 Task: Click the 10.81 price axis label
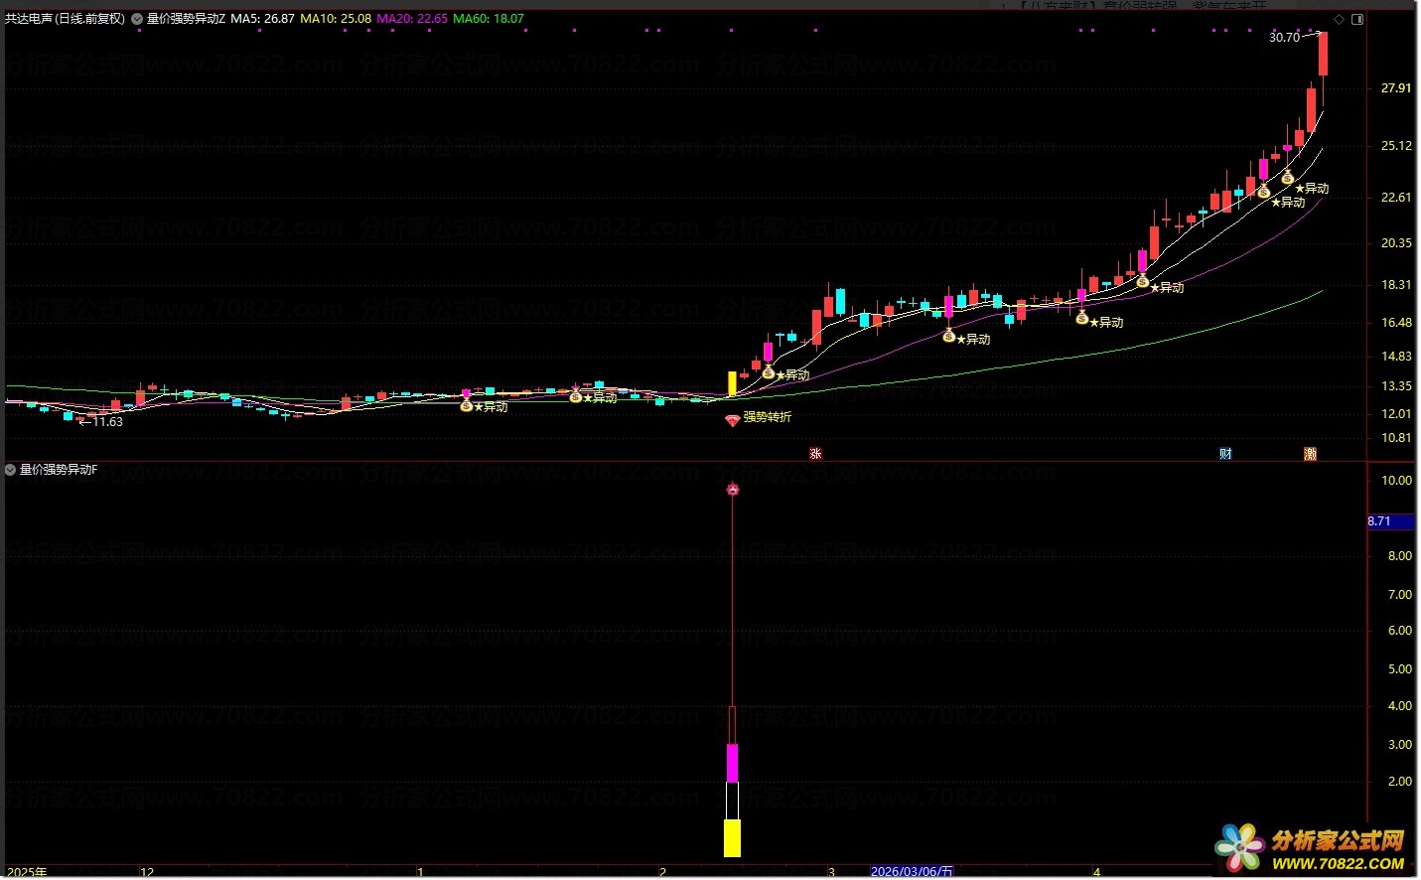point(1396,438)
